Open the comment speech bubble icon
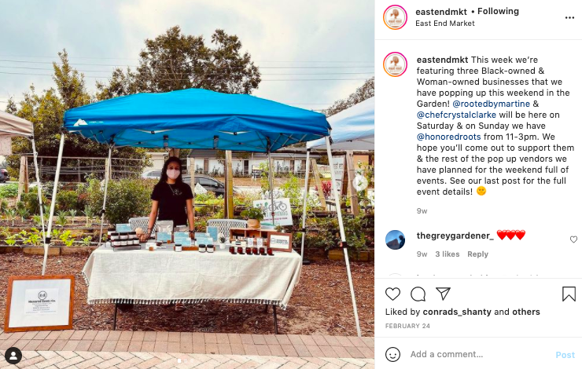The image size is (582, 369). (418, 294)
